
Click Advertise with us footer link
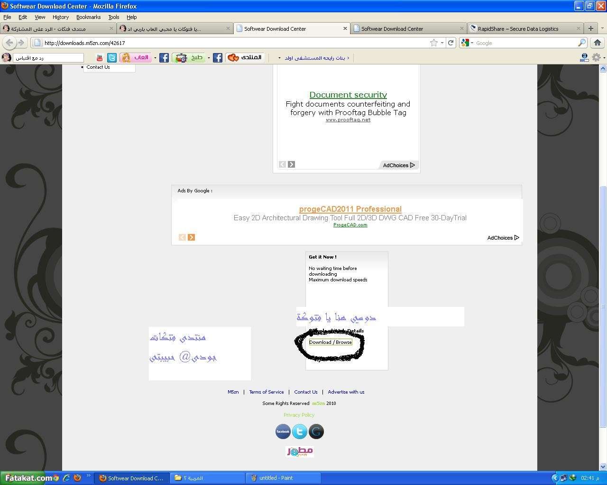[x=346, y=392]
